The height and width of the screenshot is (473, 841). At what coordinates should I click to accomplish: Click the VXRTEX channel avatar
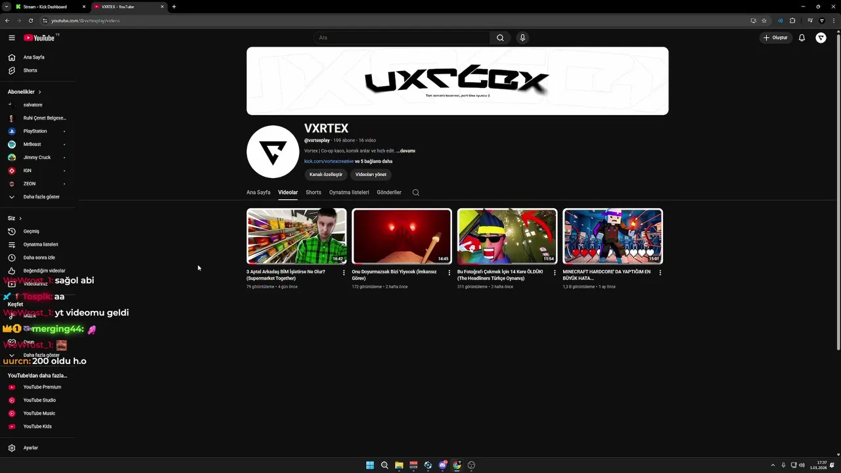pyautogui.click(x=273, y=152)
